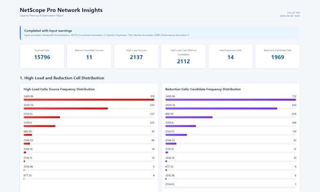Image resolution: width=320 pixels, height=192 pixels.
Task: Click the 18 count in High-Load panel
Action: click(153, 149)
